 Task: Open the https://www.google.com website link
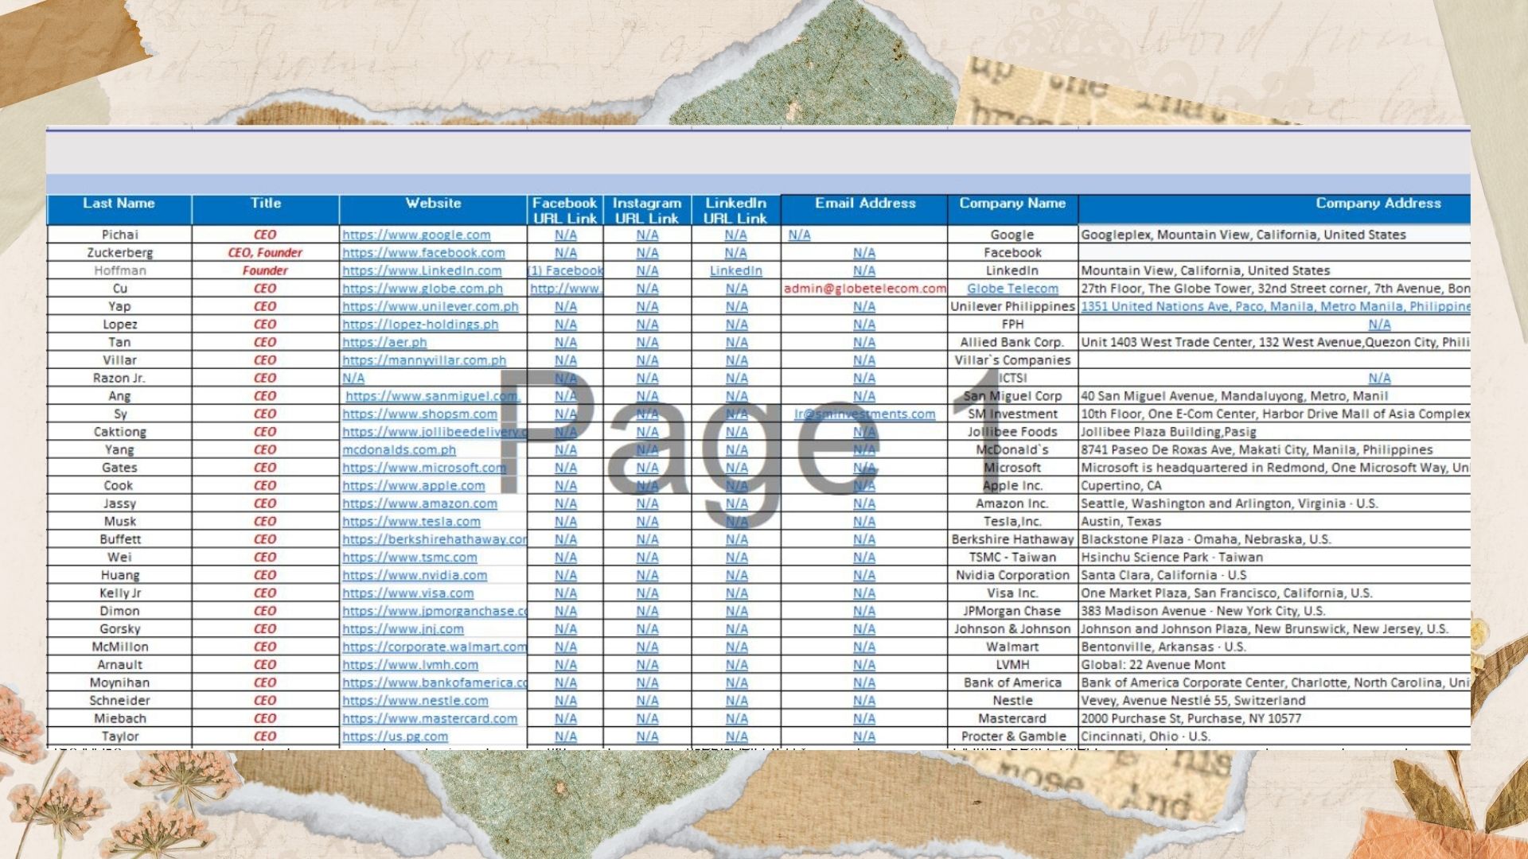(416, 235)
